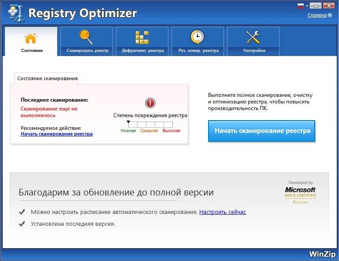The height and width of the screenshot is (261, 339).
Task: Click the checkmark next to schedule line
Action: tap(22, 212)
